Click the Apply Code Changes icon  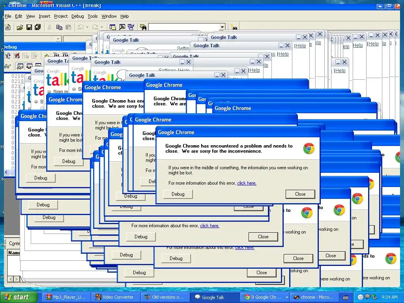(35, 56)
